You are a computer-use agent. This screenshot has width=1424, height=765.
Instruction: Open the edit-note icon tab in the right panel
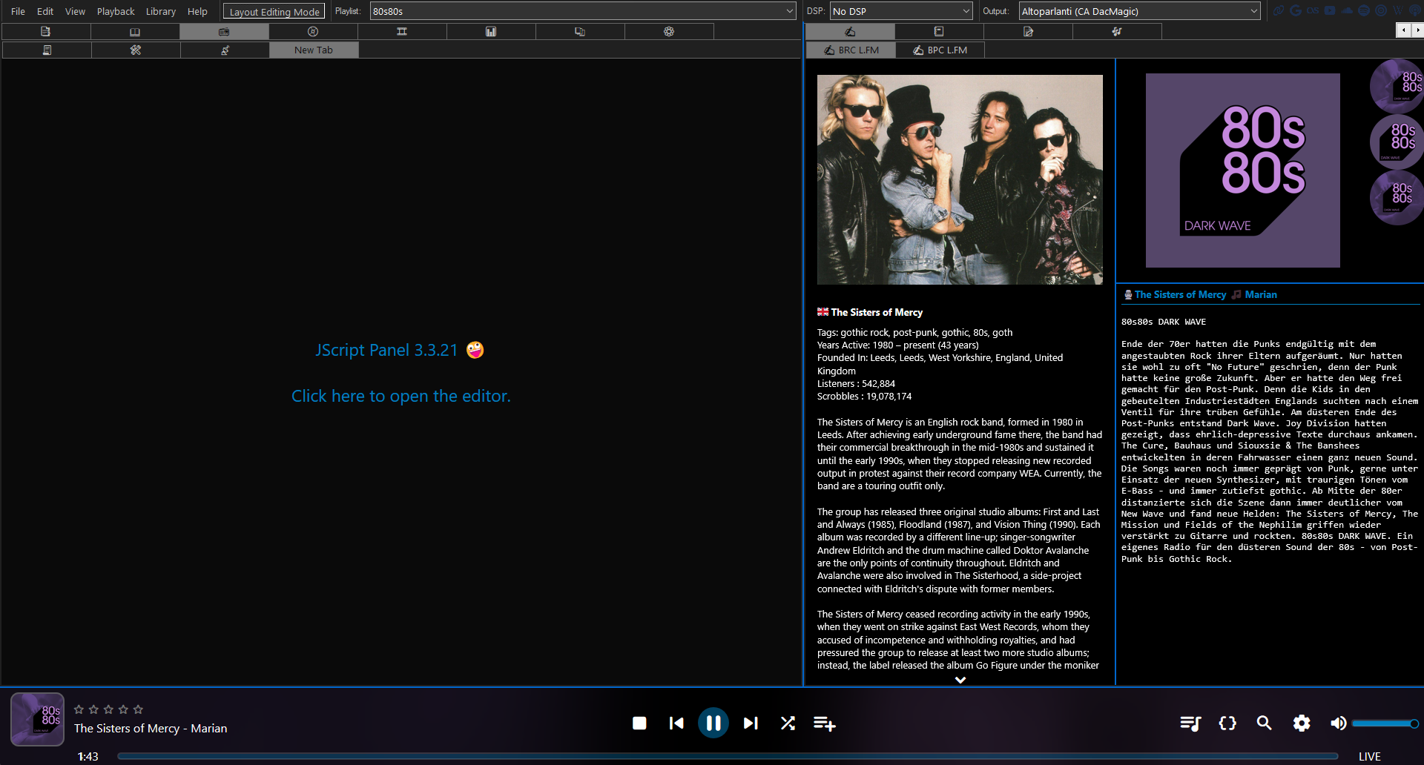tap(1028, 31)
